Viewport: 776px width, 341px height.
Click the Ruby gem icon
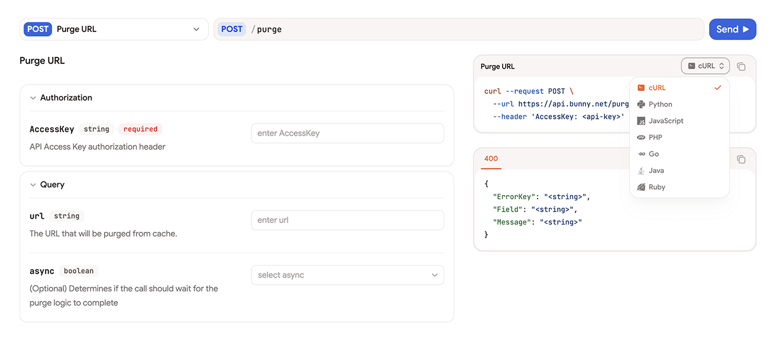pyautogui.click(x=641, y=187)
